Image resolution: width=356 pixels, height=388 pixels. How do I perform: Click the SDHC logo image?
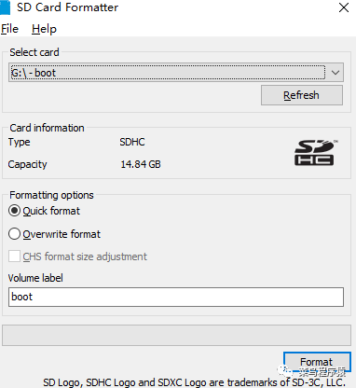tap(316, 152)
